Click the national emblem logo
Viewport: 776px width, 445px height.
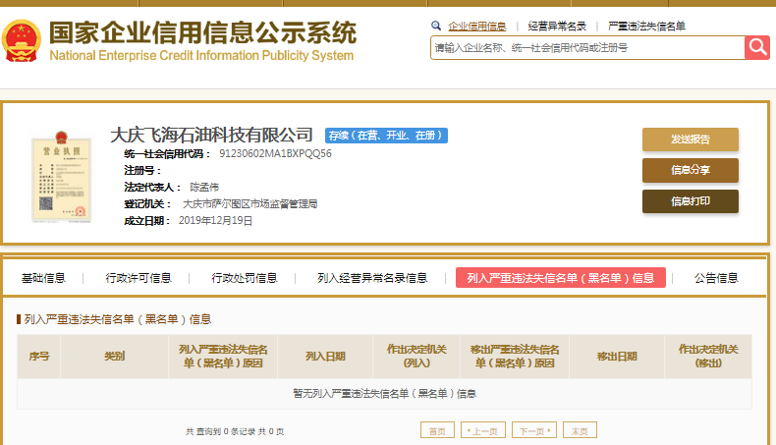pyautogui.click(x=21, y=41)
